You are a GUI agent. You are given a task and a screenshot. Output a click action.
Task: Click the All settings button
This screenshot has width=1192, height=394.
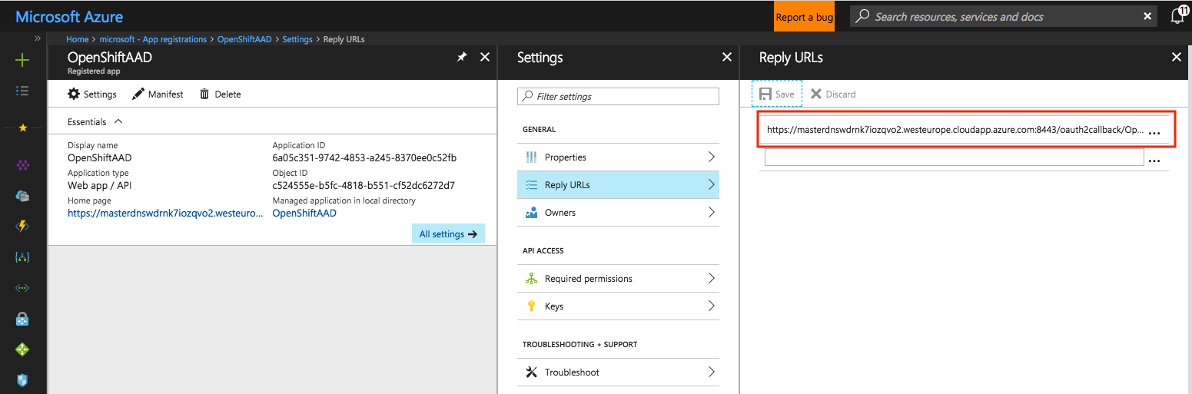(448, 234)
